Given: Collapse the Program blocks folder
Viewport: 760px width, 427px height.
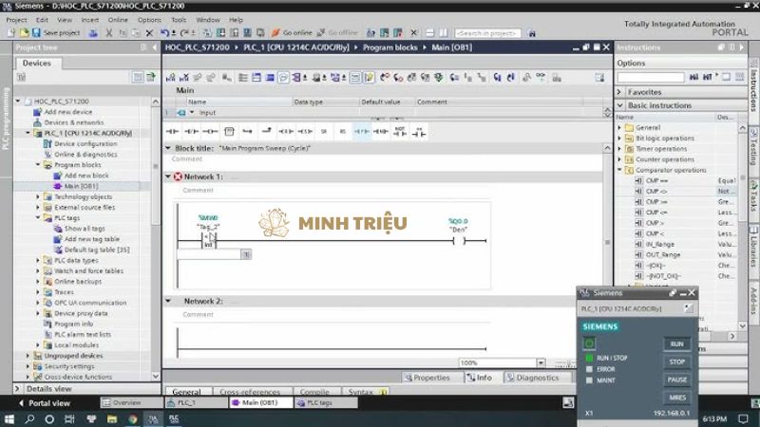Looking at the screenshot, I should 38,165.
